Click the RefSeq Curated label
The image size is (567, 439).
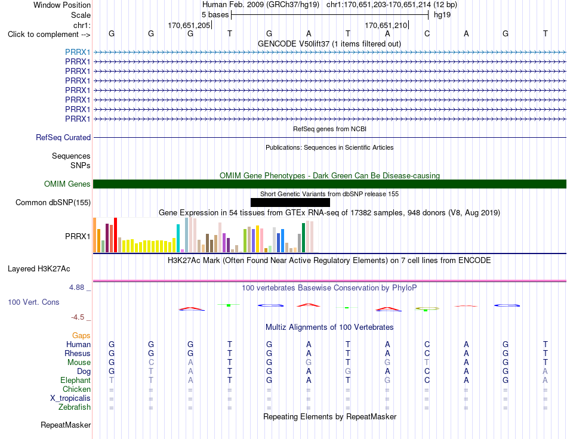63,137
